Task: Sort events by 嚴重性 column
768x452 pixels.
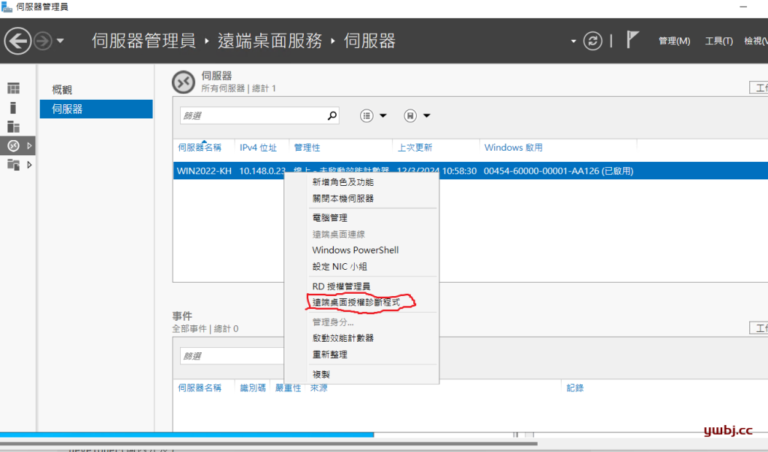Action: click(288, 388)
